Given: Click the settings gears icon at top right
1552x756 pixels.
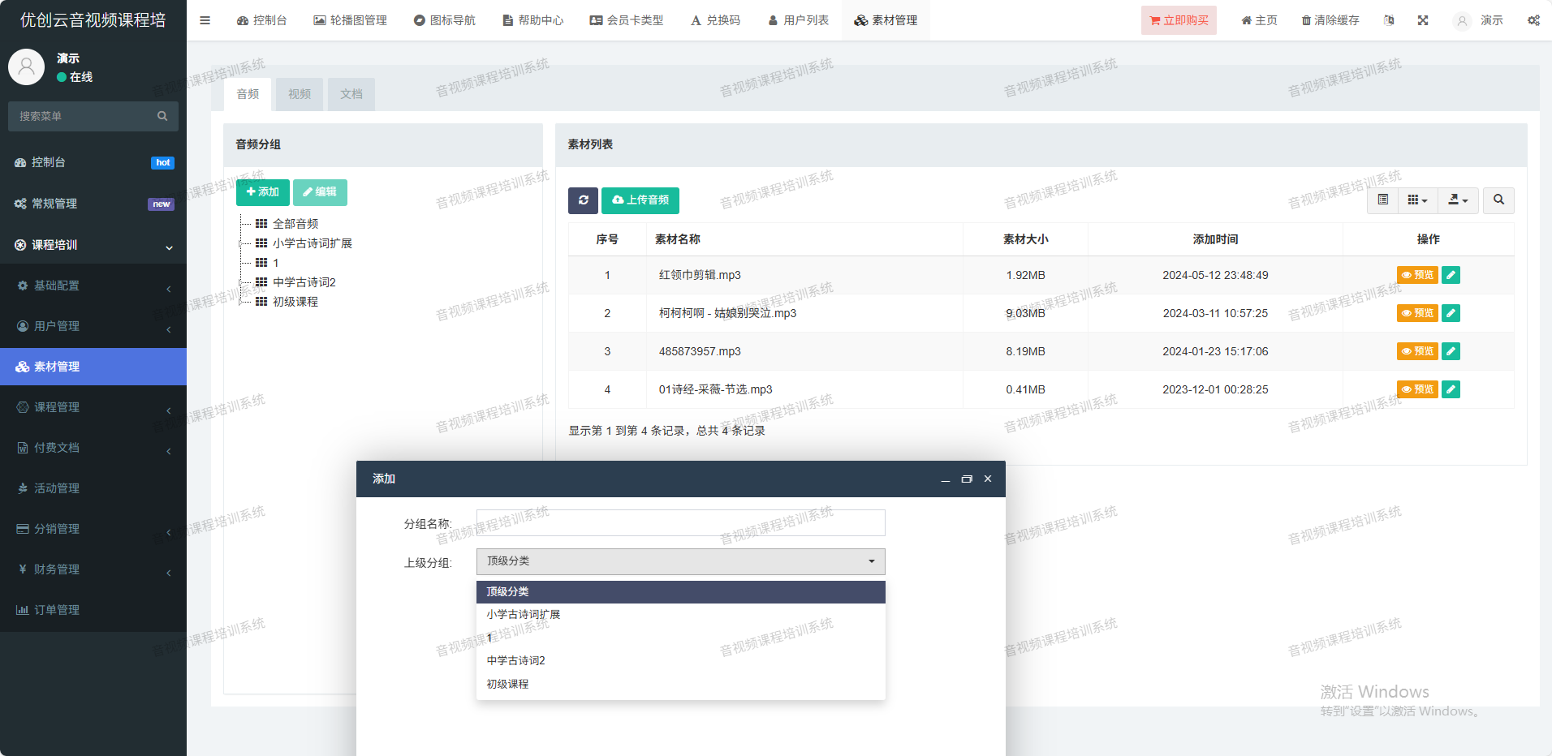Looking at the screenshot, I should pos(1533,20).
